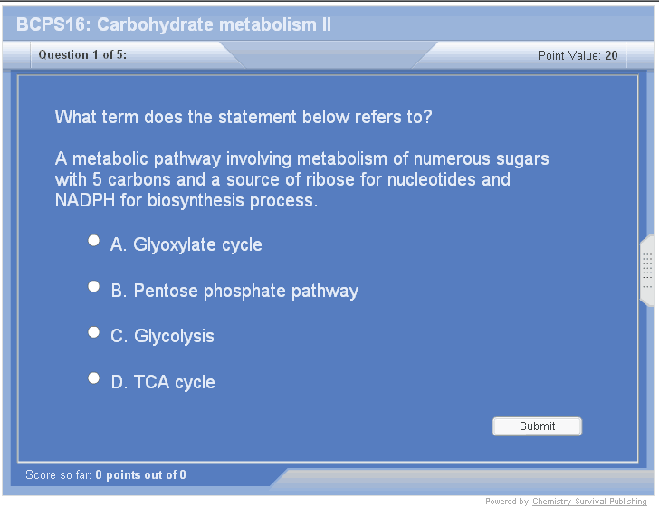The width and height of the screenshot is (659, 507).
Task: Click the 'C. Glycolysis' answer text
Action: pos(163,336)
